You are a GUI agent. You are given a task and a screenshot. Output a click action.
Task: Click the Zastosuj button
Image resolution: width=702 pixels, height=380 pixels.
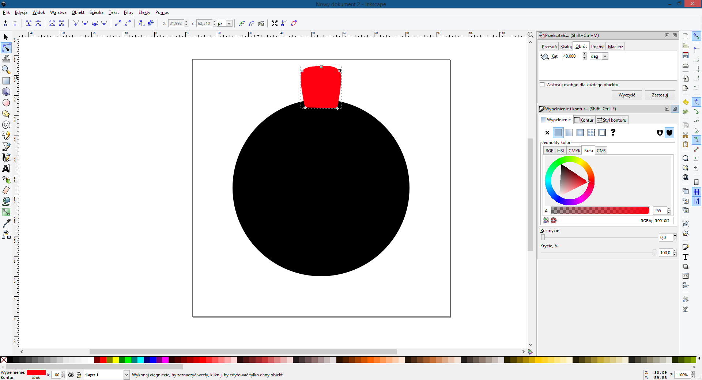(660, 95)
